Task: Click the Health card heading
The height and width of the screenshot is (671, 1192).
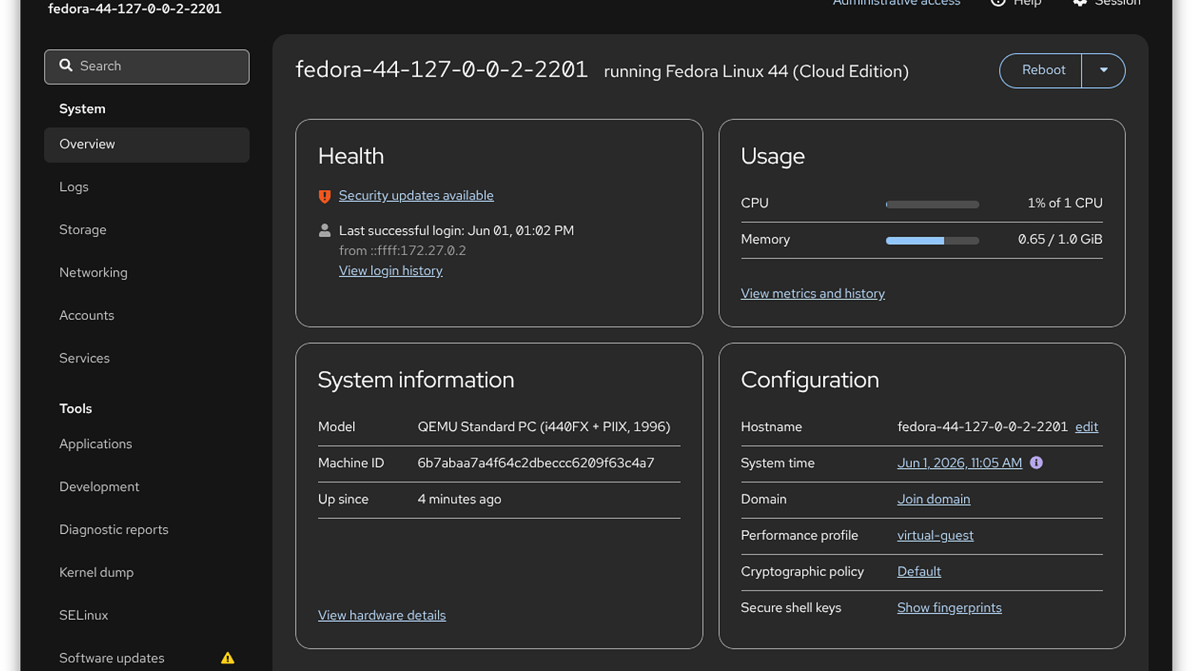Action: click(x=351, y=156)
